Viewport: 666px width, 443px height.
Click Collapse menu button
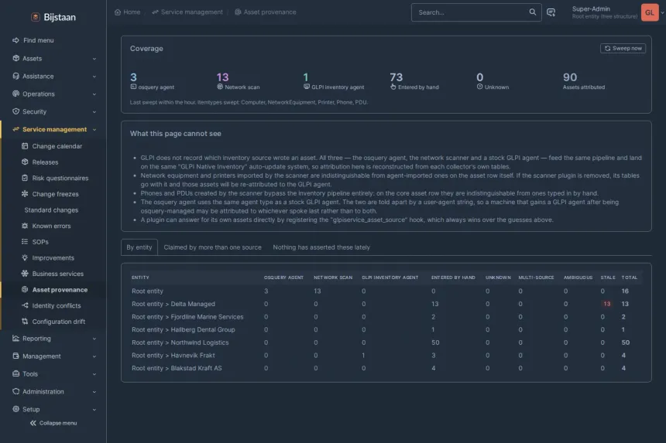(x=53, y=423)
